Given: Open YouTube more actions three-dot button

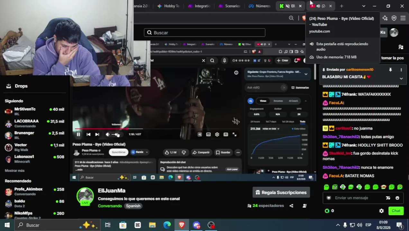Looking at the screenshot, I should click(238, 152).
